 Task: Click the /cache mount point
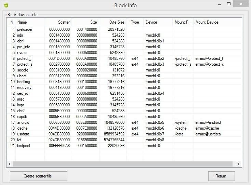pyautogui.click(x=181, y=128)
